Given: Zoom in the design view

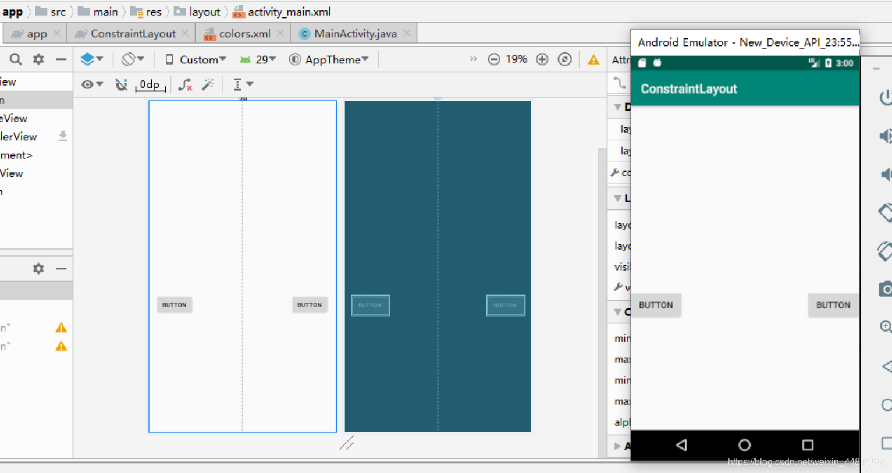Looking at the screenshot, I should click(542, 59).
